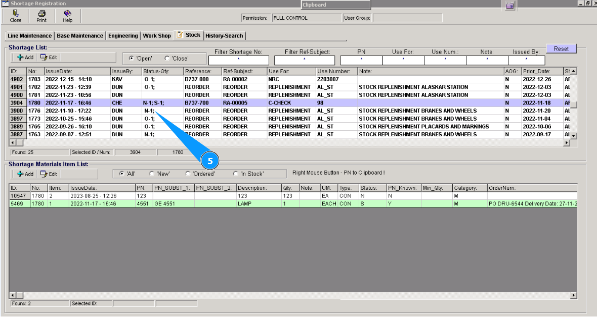Add a new entry in Shortage List
Viewport: 597px width, 317px height.
pyautogui.click(x=25, y=58)
